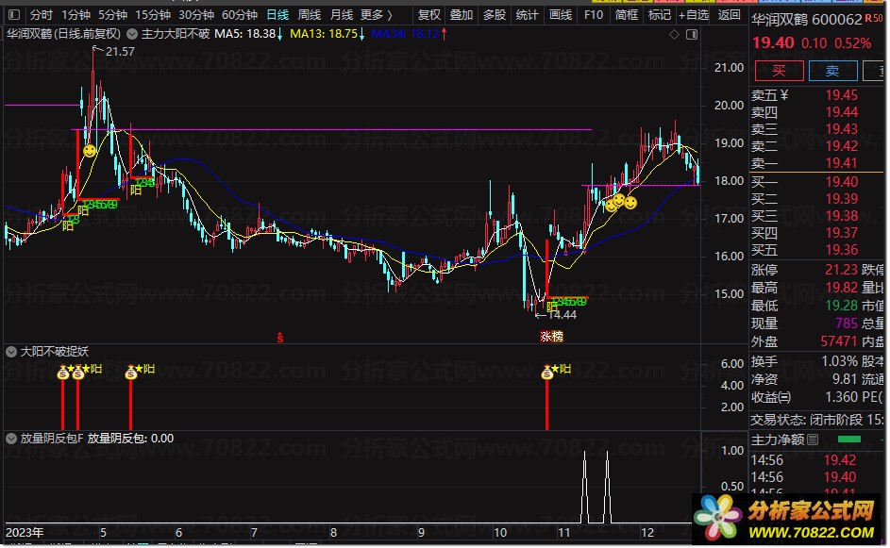Click the red R margin badge
Image resolution: width=890 pixels, height=548 pixels.
(868, 18)
